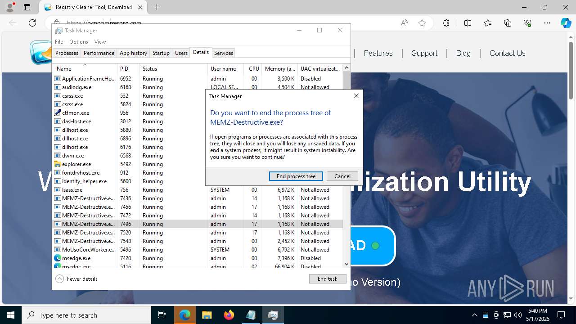Select explorer.exe folder icon
Image resolution: width=576 pixels, height=324 pixels.
(x=58, y=164)
